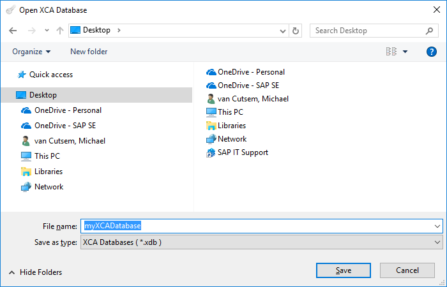Open the File name history dropdown arrow
Viewport: 447px width, 287px height.
(437, 226)
